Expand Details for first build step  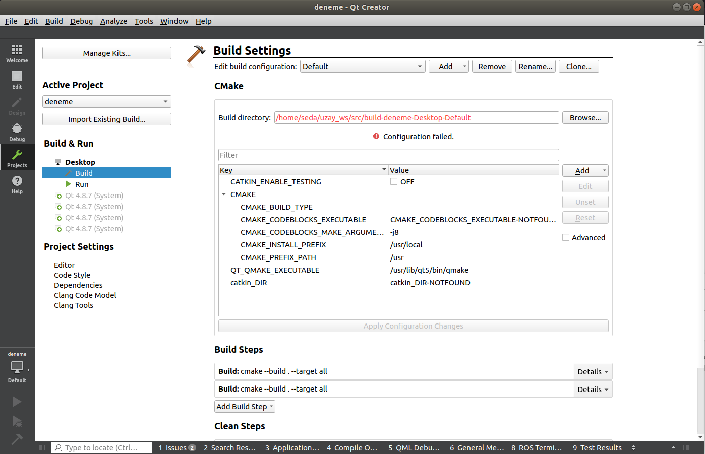click(x=593, y=372)
